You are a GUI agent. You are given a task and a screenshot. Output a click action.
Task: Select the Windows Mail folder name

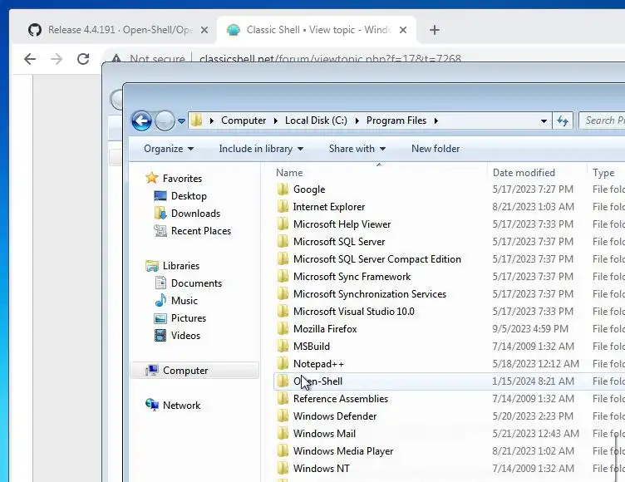324,433
